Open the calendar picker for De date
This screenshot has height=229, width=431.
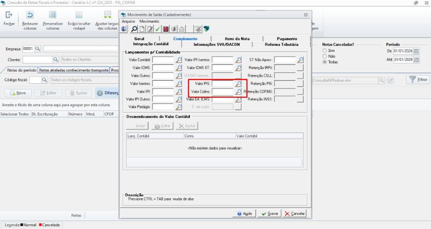(x=417, y=51)
